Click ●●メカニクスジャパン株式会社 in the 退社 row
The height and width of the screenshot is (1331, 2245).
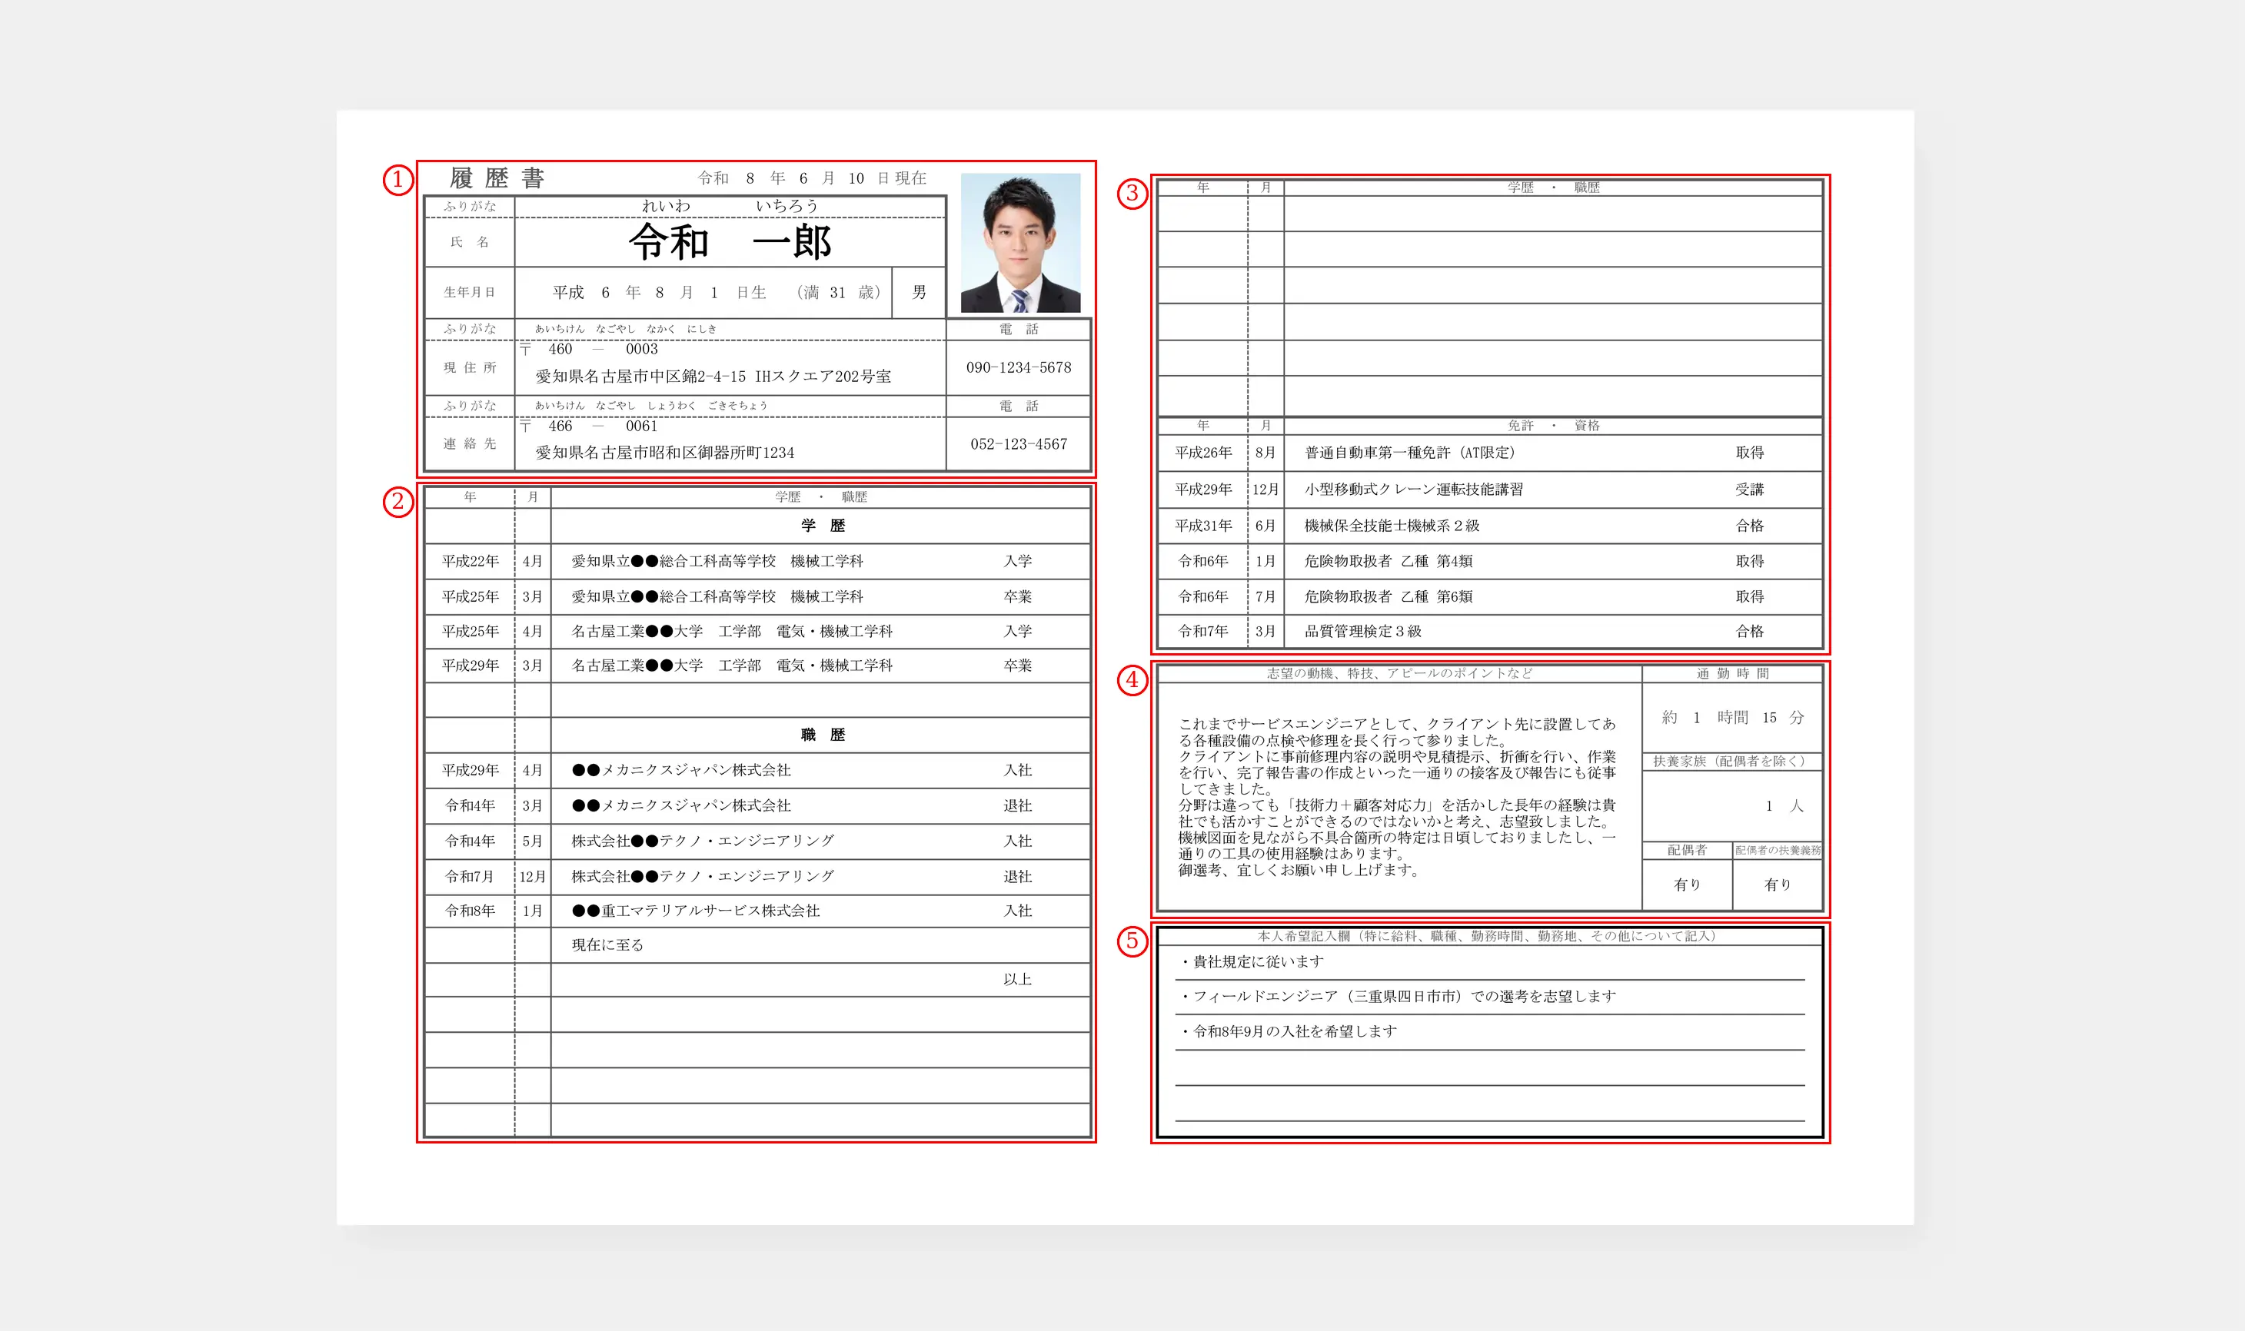681,805
